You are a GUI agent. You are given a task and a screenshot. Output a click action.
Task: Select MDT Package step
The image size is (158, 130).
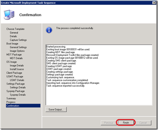tap(14, 54)
